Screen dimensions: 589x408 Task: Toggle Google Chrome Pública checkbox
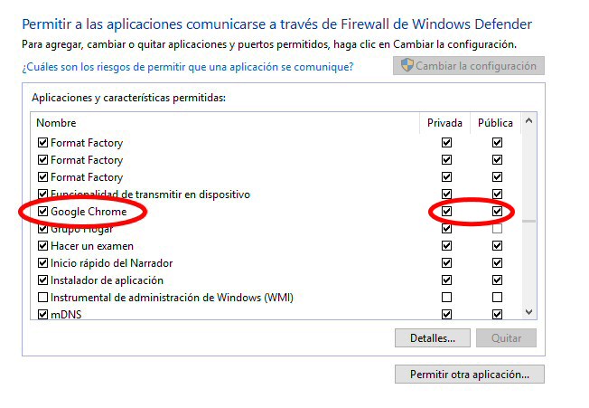coord(497,212)
